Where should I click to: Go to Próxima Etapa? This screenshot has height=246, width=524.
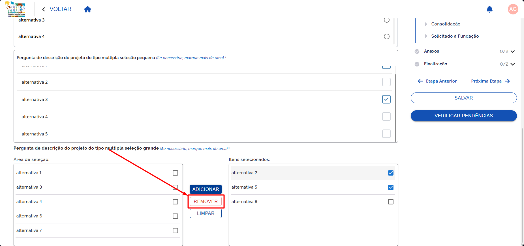tap(491, 81)
